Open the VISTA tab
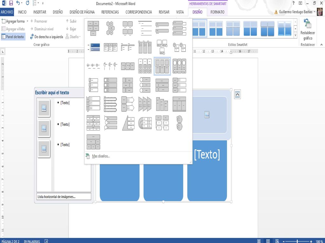 click(180, 12)
